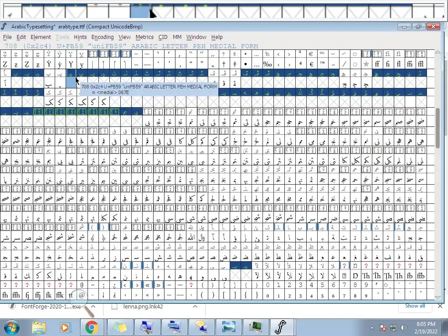Open the CID menu
The image size is (448, 336).
[x=163, y=37]
